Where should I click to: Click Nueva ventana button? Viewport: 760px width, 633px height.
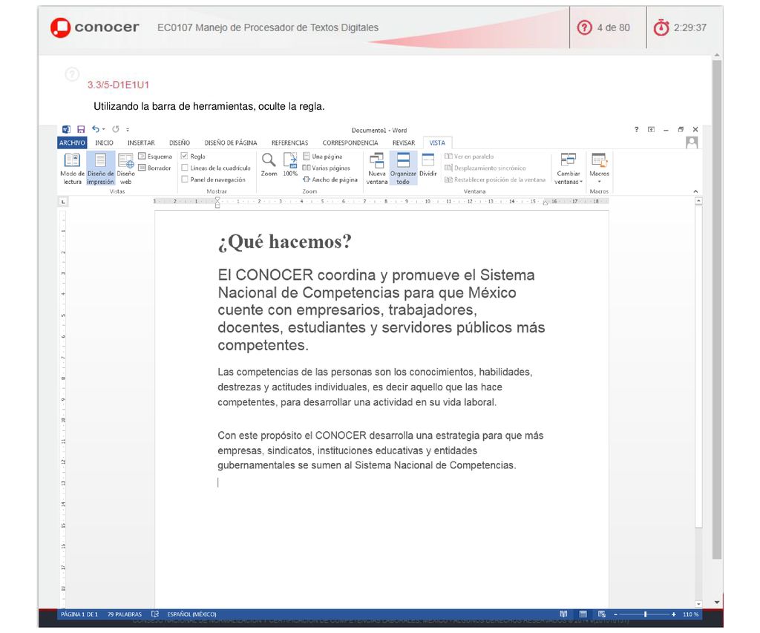376,168
